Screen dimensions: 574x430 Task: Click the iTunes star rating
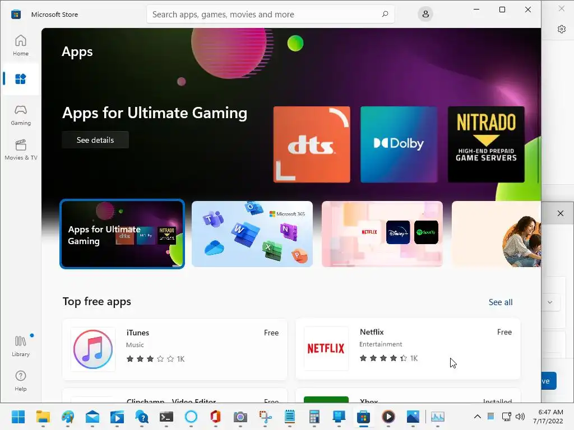150,359
